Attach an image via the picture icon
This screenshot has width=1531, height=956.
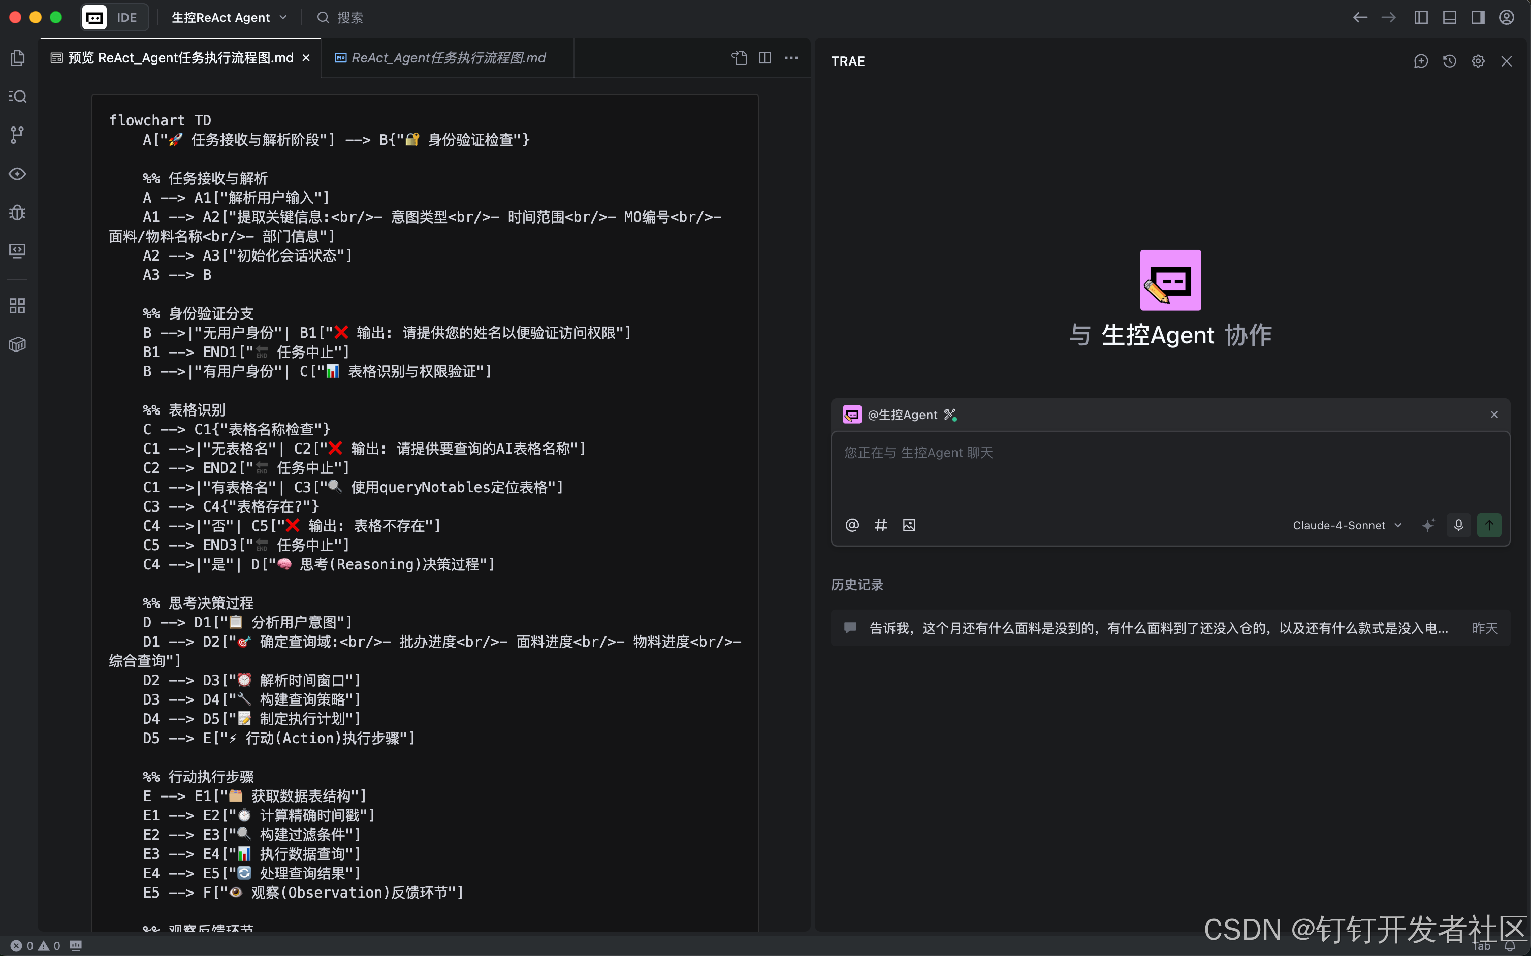pos(909,525)
